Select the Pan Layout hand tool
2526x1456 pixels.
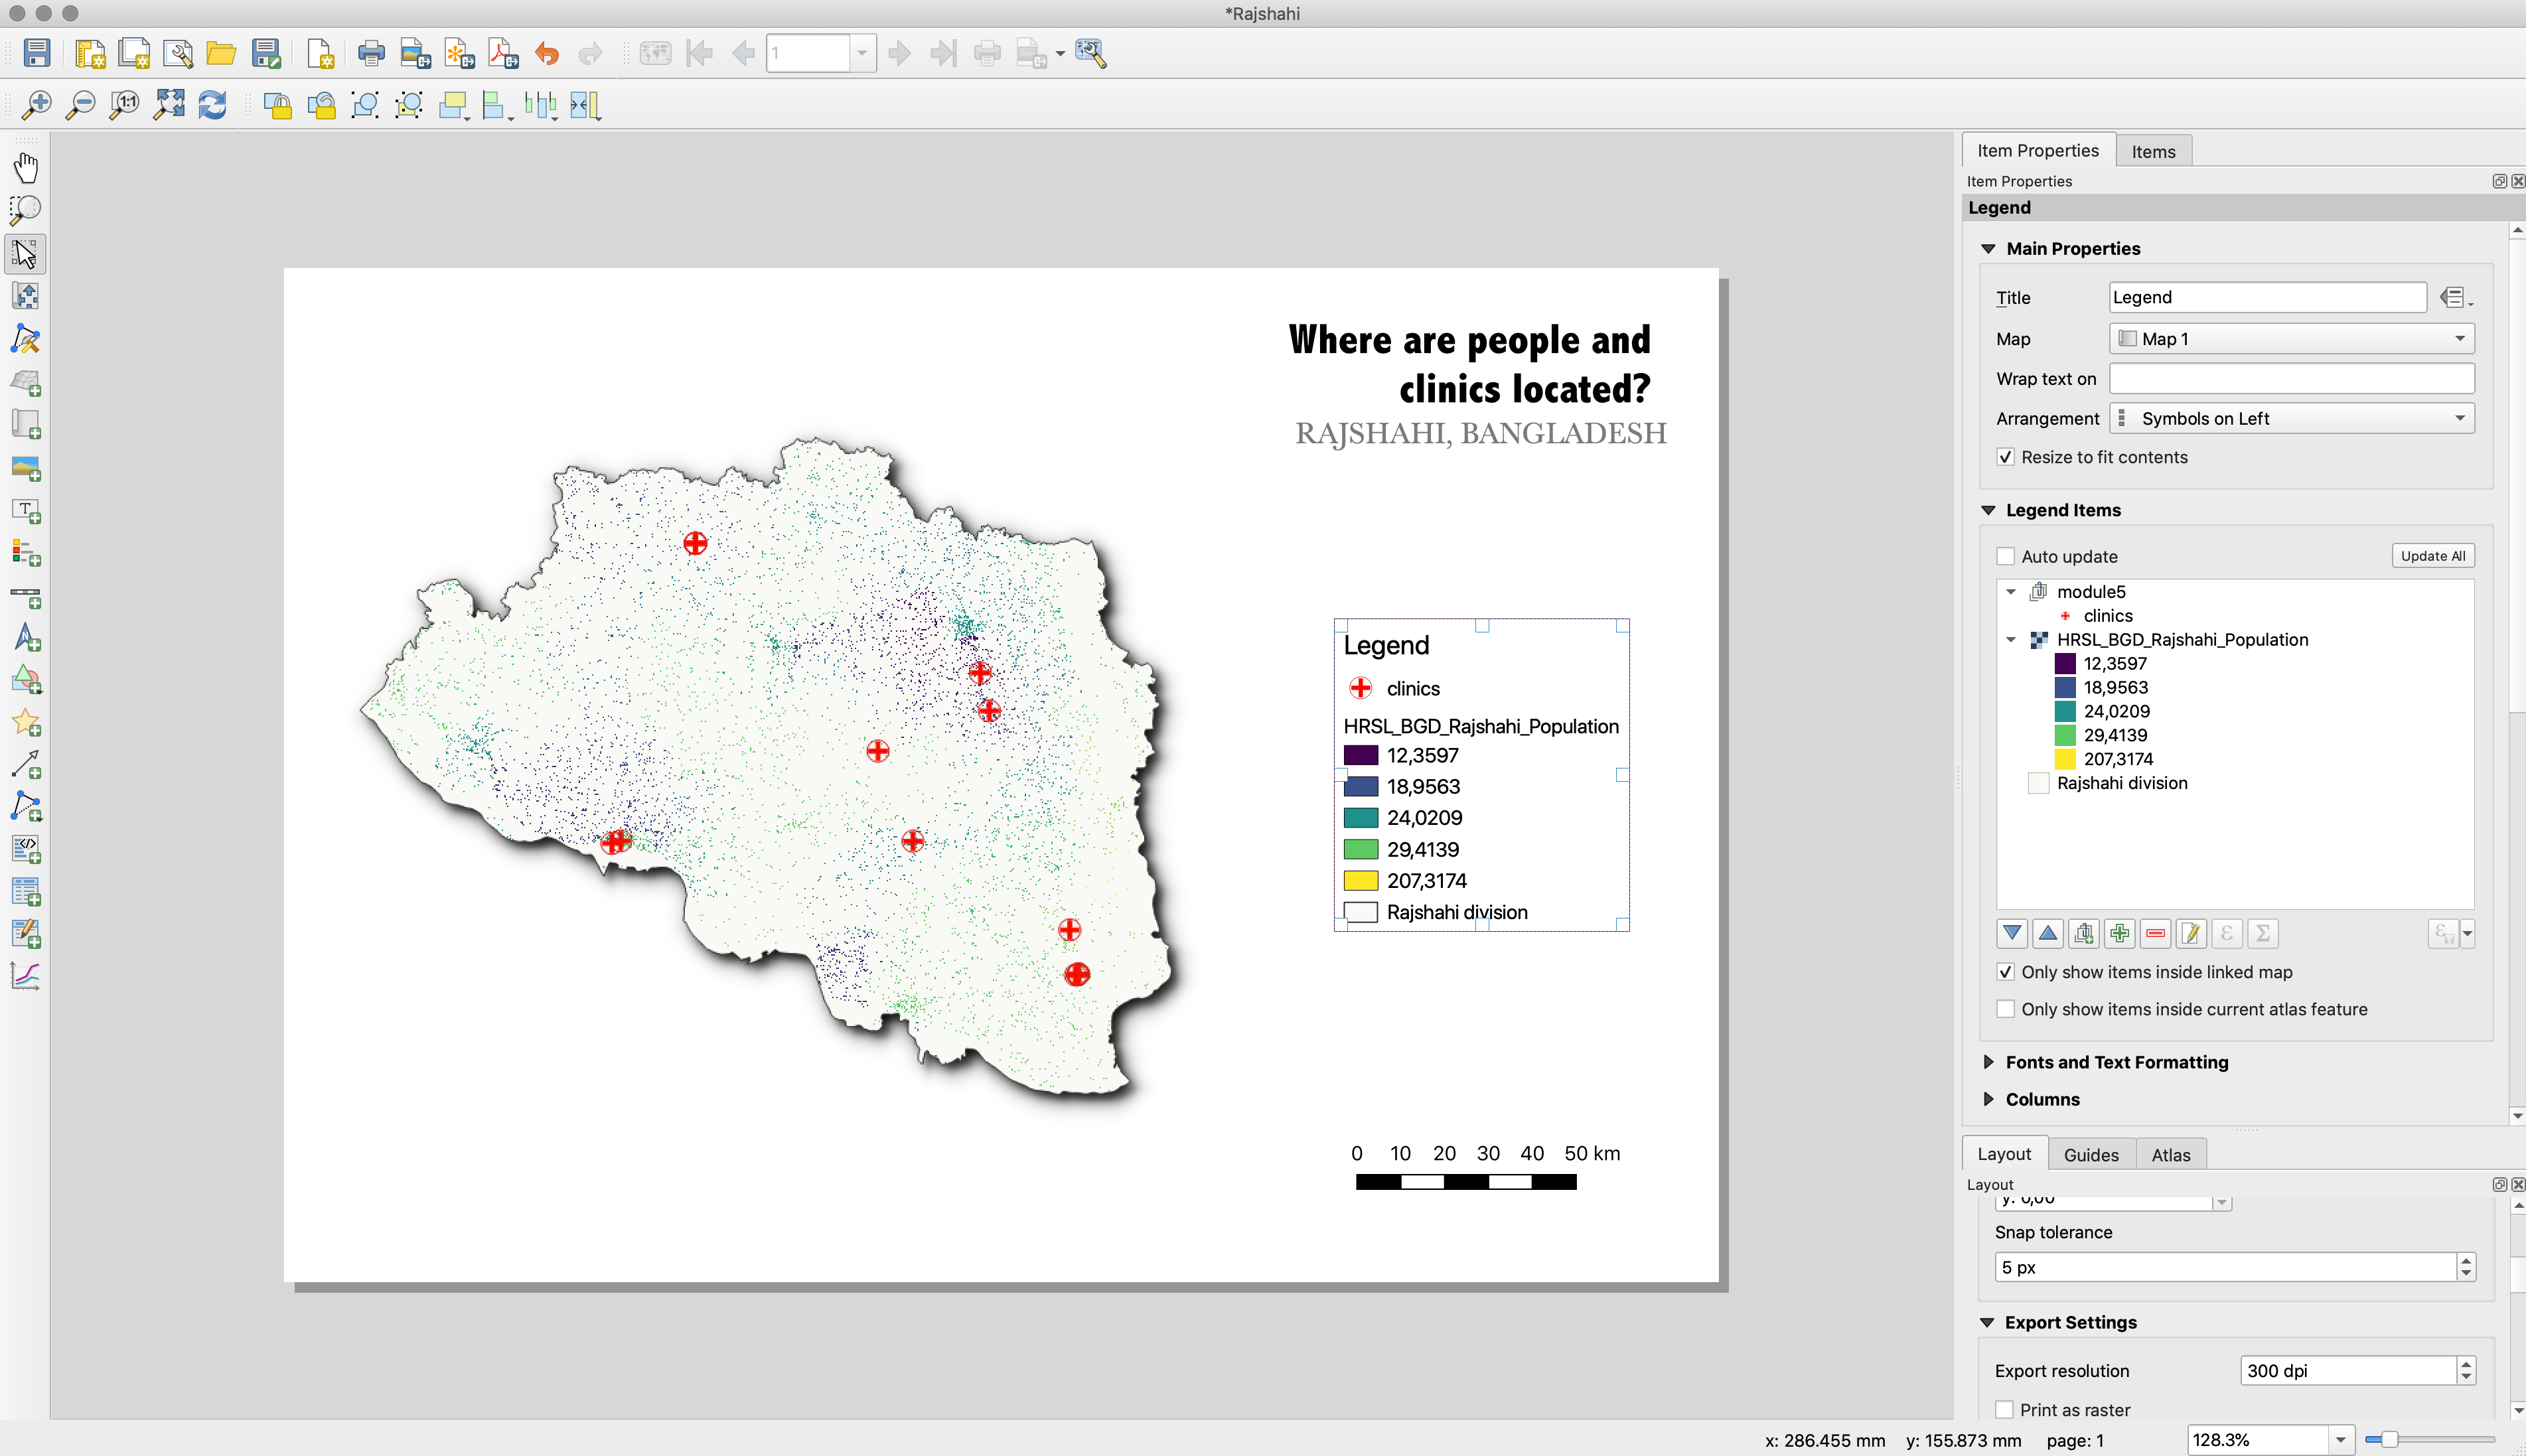click(x=26, y=168)
